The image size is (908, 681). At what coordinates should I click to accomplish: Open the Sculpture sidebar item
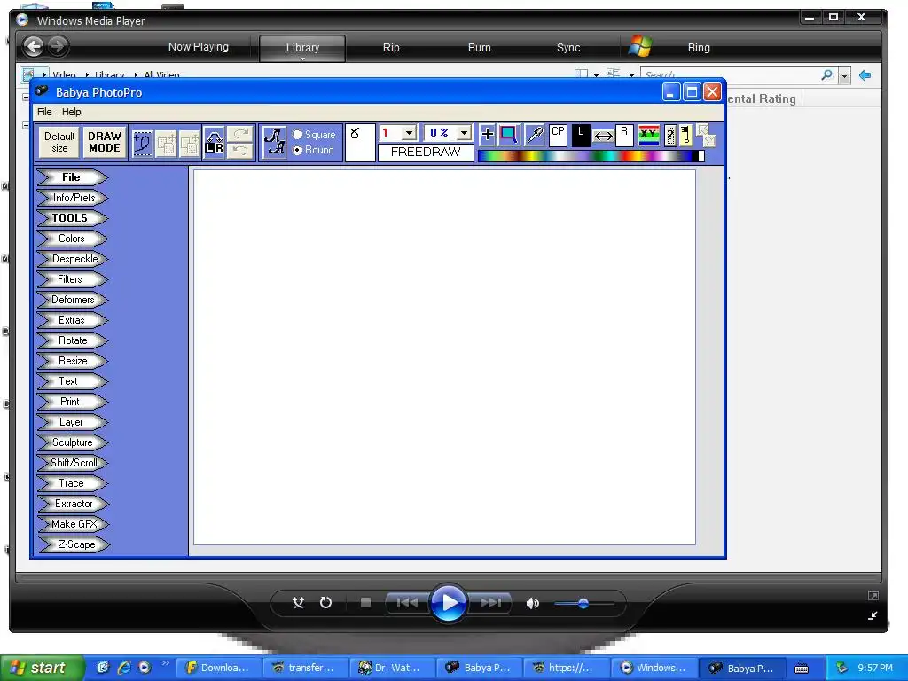(x=72, y=442)
